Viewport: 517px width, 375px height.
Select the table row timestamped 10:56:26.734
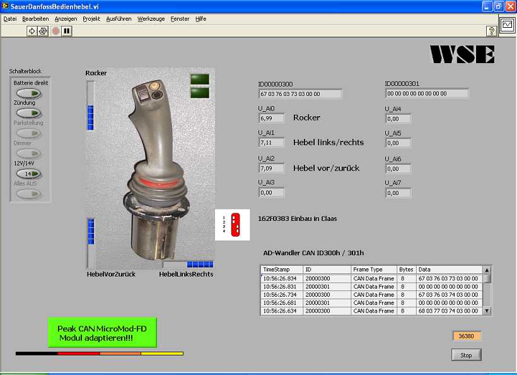pyautogui.click(x=372, y=295)
